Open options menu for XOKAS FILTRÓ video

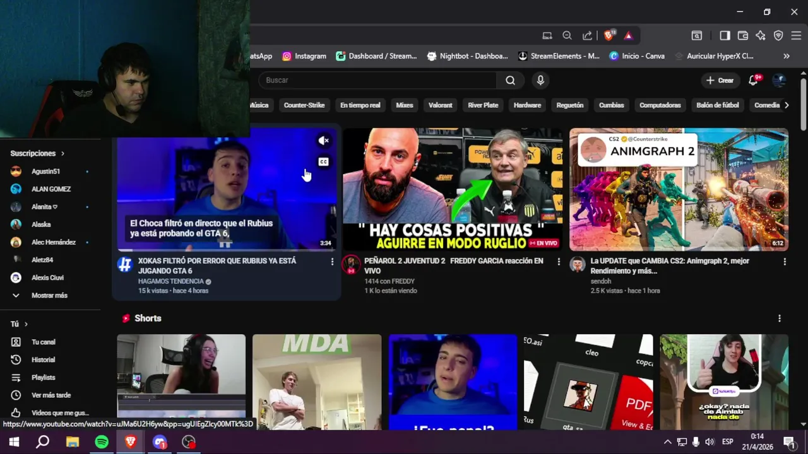point(332,261)
